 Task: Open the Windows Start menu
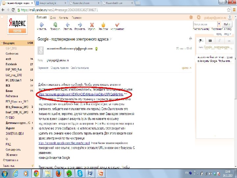(5, 173)
